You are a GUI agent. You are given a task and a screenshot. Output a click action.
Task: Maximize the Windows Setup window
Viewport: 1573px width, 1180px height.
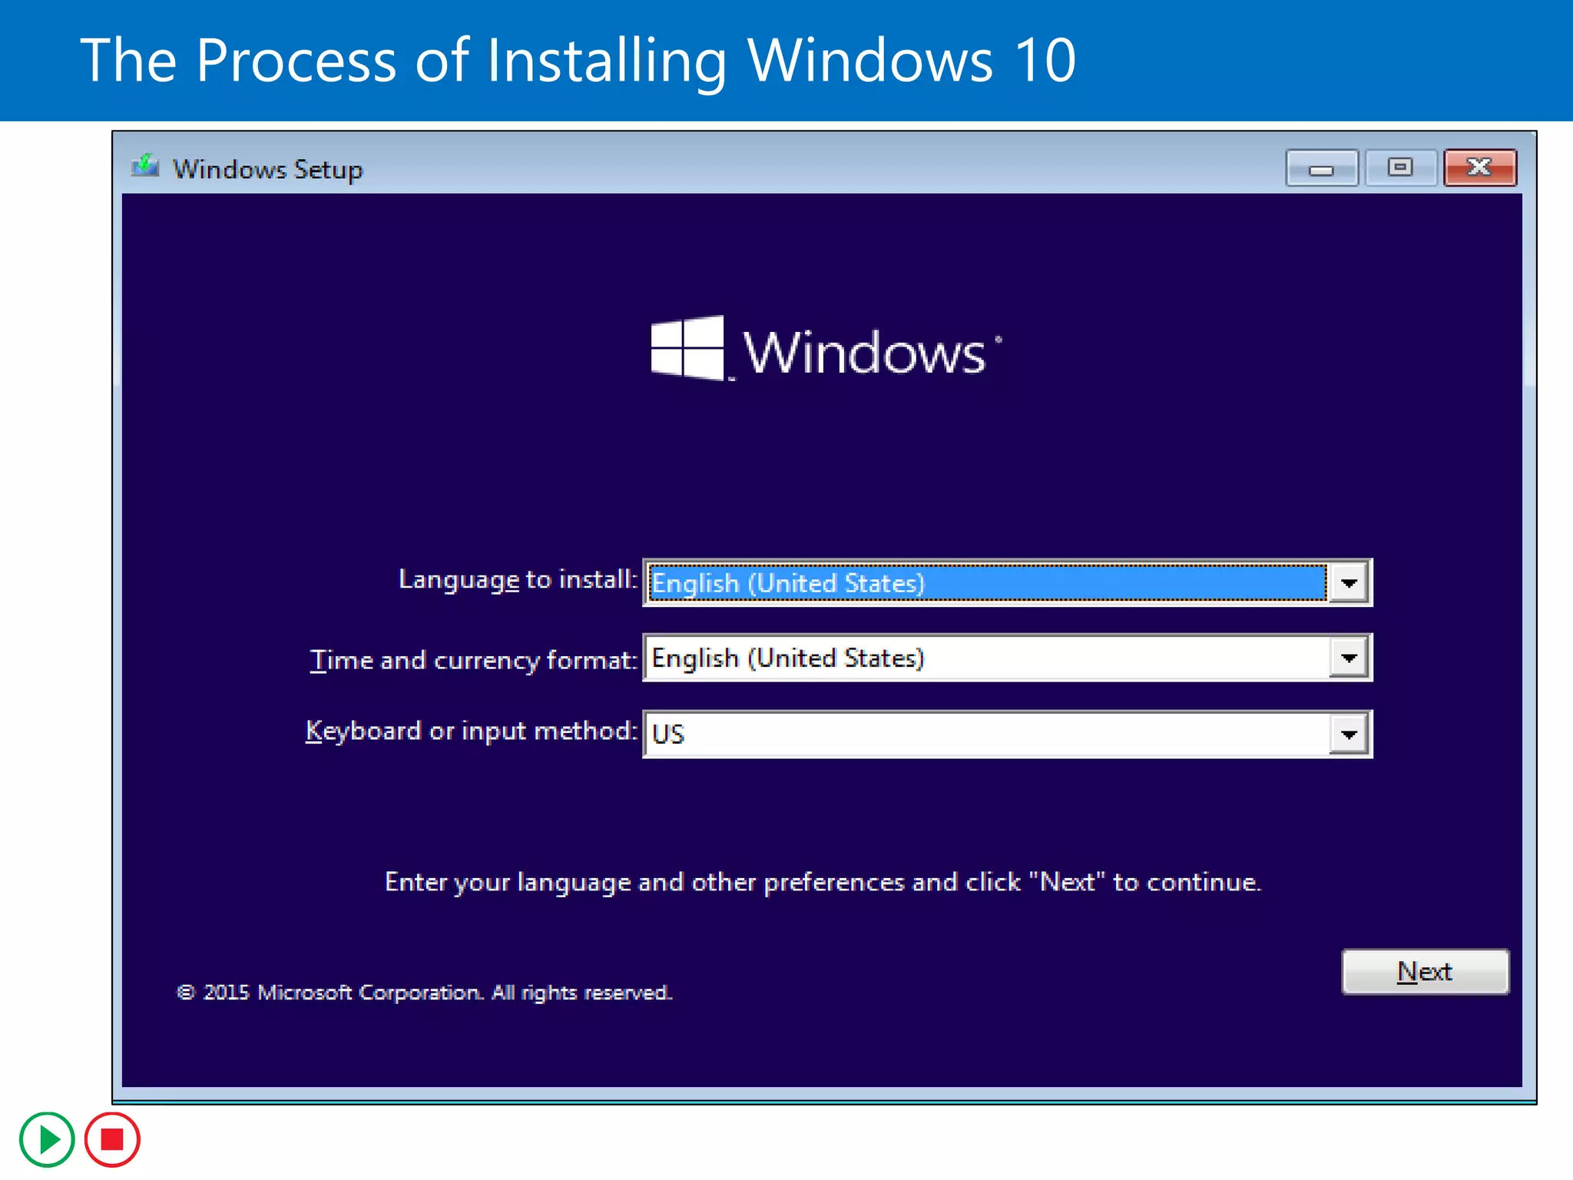click(1400, 168)
